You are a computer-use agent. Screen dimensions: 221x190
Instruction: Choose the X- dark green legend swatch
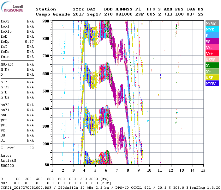(212, 66)
